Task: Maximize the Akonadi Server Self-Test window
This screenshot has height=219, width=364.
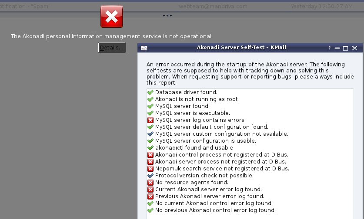Action: tap(345, 48)
